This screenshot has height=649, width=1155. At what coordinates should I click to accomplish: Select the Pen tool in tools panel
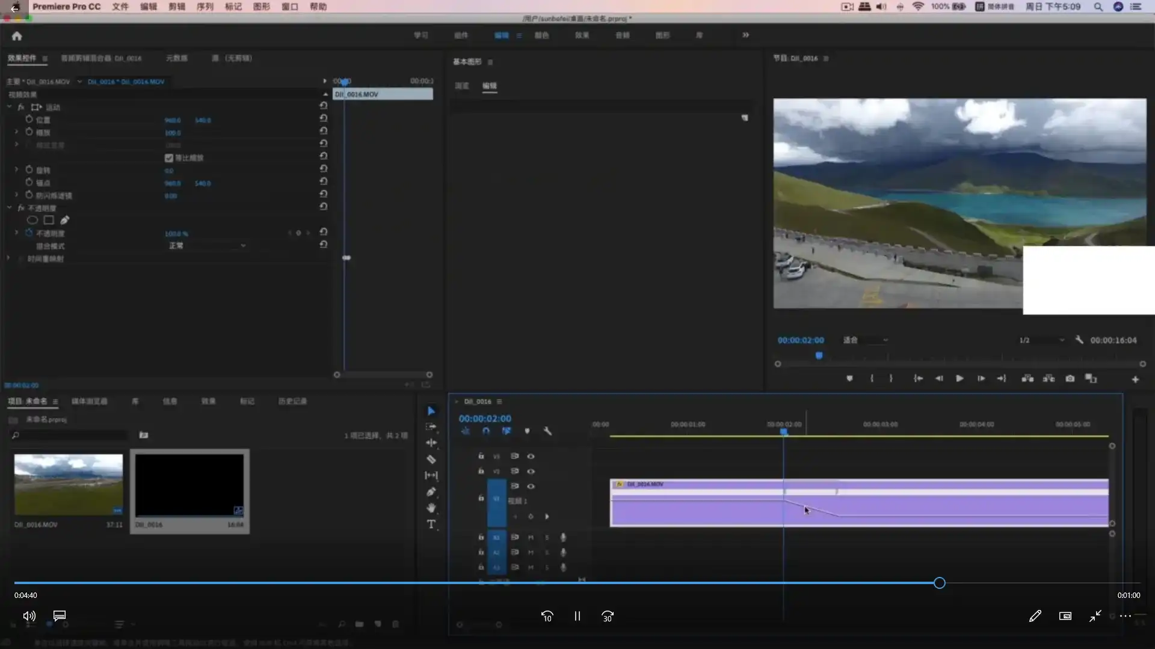431,492
